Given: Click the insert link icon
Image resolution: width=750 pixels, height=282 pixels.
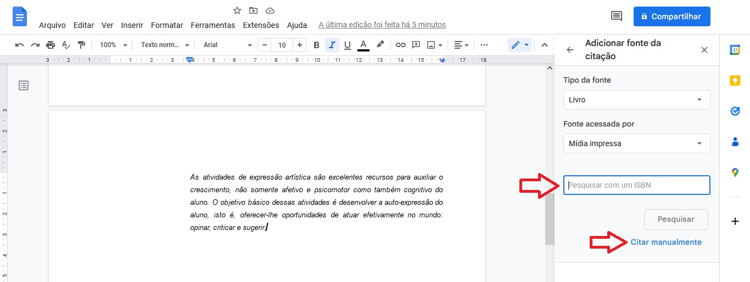Looking at the screenshot, I should [401, 45].
